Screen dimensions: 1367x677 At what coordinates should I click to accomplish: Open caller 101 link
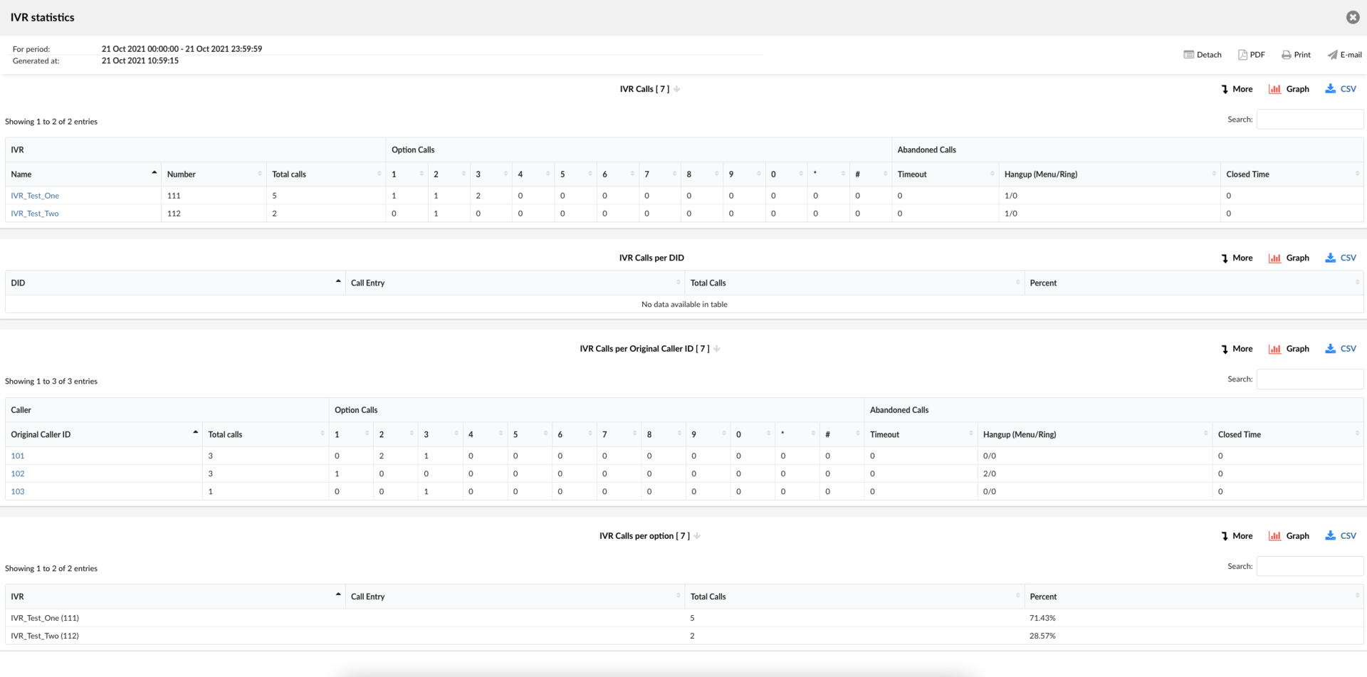tap(18, 456)
